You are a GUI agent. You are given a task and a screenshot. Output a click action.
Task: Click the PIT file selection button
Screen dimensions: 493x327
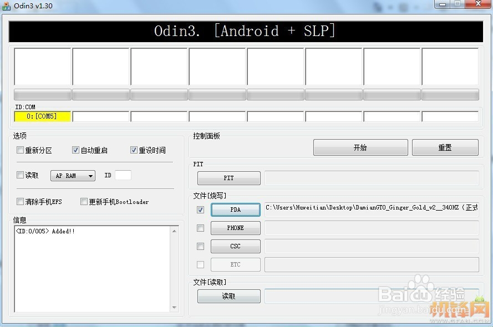click(x=228, y=178)
